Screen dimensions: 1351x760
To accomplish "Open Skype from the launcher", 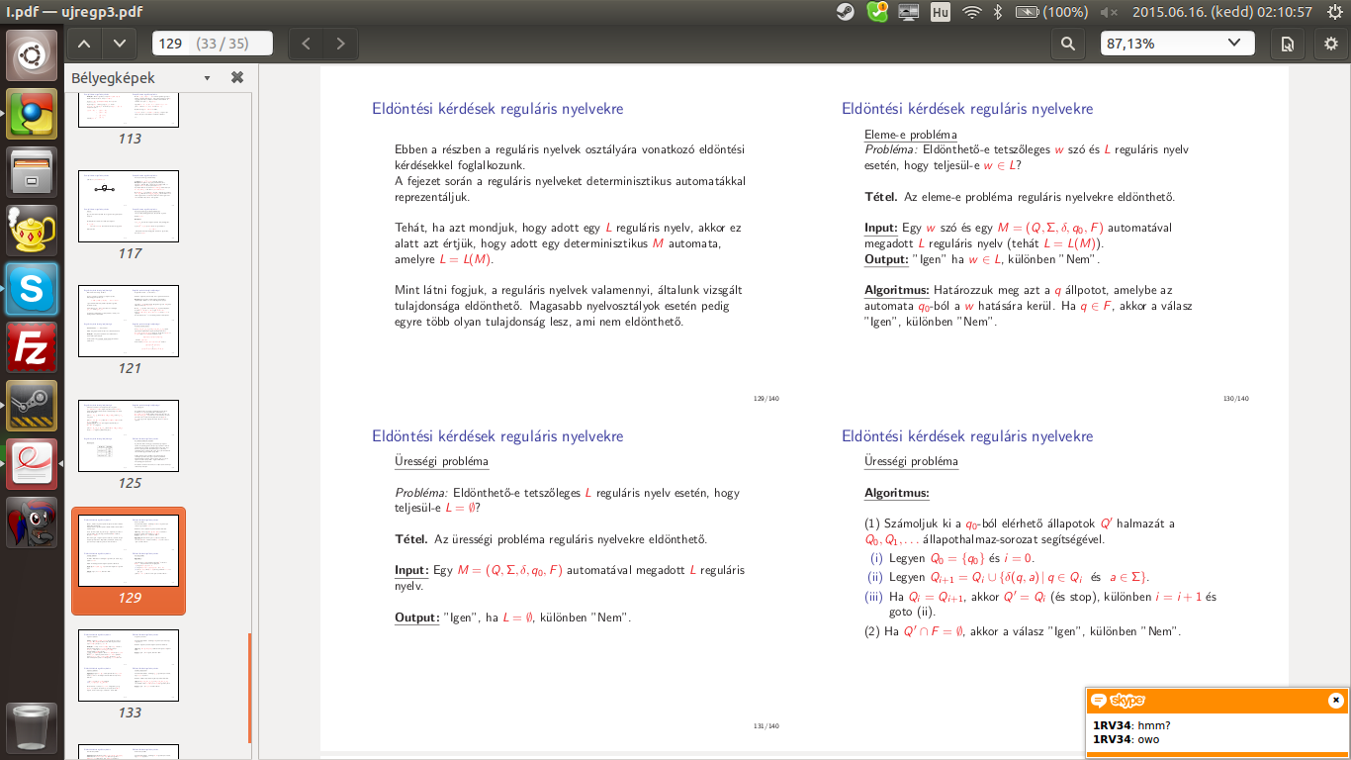I will 32,289.
